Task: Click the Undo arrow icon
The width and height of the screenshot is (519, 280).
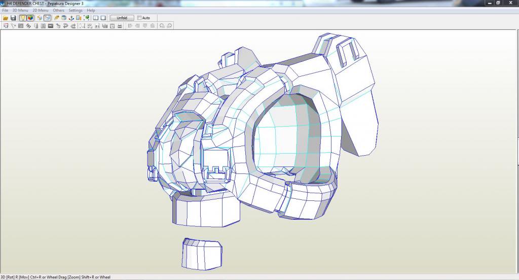Action: [x=65, y=26]
